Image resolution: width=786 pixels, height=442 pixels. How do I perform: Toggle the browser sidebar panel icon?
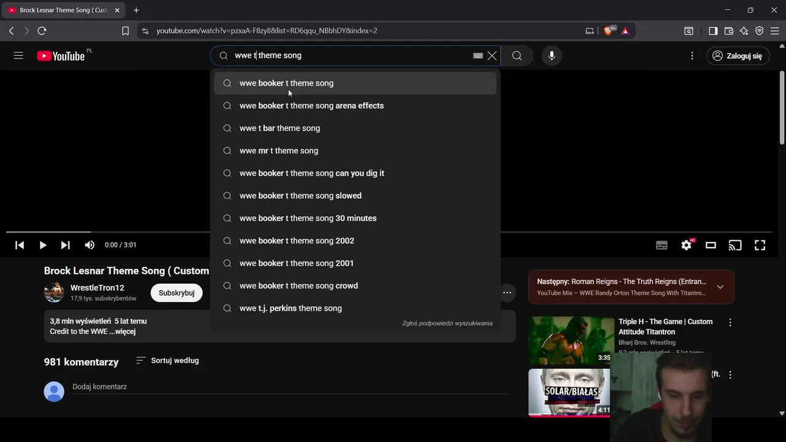[713, 31]
